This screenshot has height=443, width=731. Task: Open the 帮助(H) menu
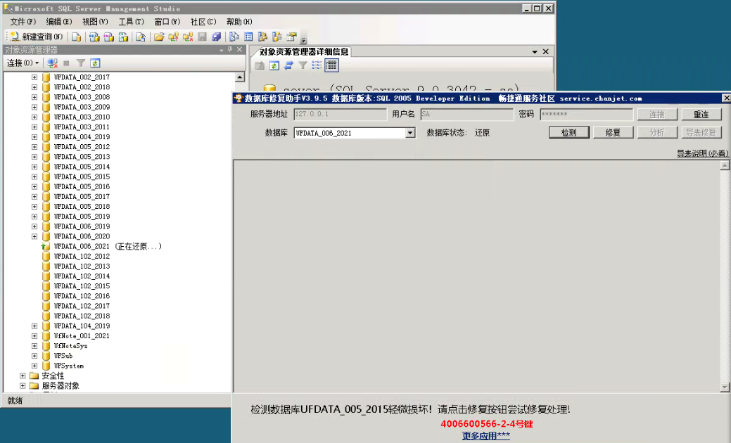[239, 22]
